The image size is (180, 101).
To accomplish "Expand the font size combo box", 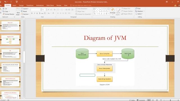I will pyautogui.click(x=46, y=10).
